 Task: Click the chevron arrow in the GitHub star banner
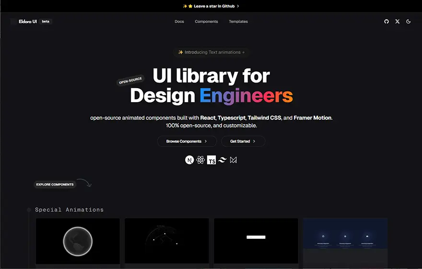pos(238,6)
